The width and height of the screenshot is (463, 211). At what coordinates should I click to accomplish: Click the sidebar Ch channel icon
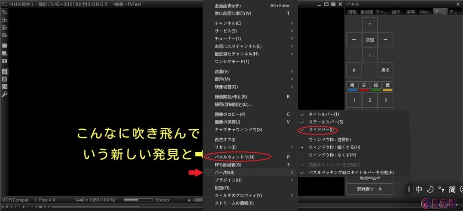[4, 87]
